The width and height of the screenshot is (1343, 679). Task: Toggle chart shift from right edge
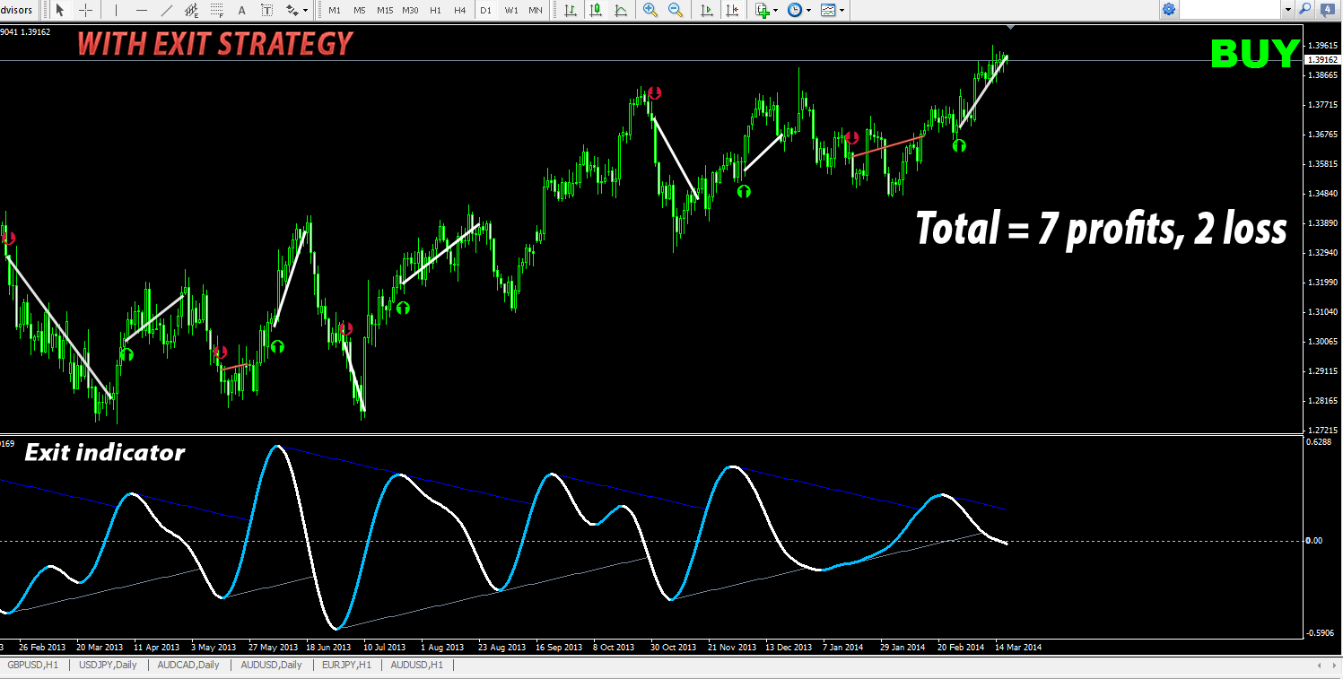tap(731, 10)
